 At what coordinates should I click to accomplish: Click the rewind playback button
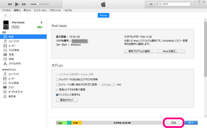[x=9, y=4]
